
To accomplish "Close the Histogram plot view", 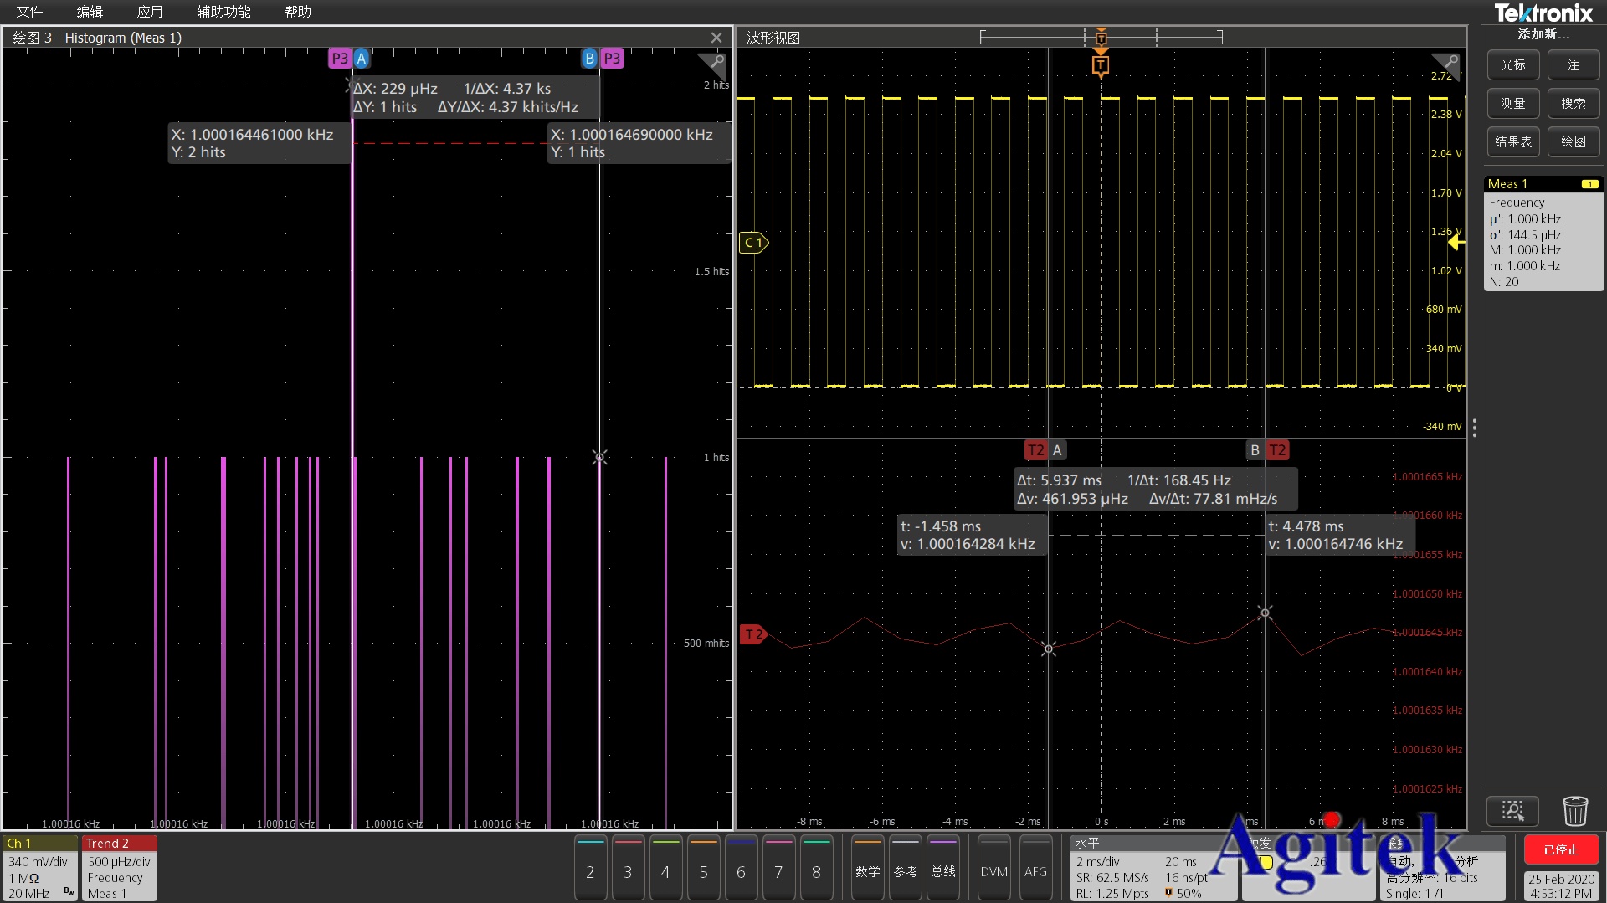I will coord(716,38).
